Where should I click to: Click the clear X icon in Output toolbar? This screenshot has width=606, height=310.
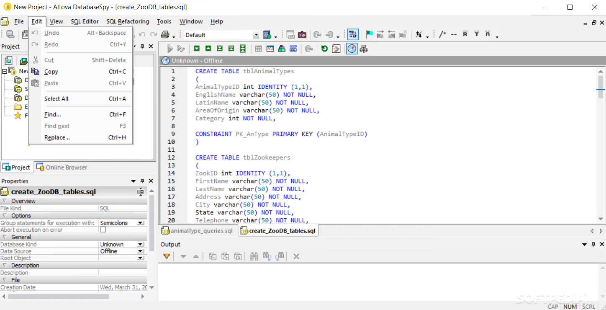coord(296,256)
